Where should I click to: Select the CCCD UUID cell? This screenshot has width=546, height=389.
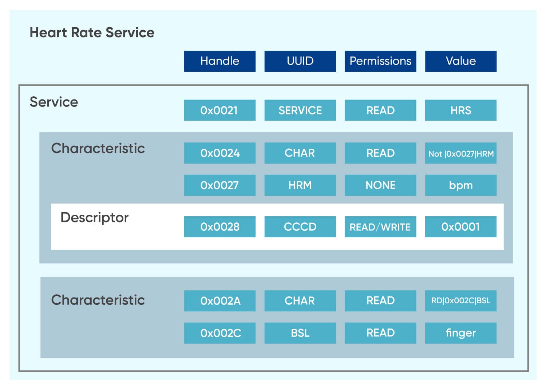click(x=300, y=227)
